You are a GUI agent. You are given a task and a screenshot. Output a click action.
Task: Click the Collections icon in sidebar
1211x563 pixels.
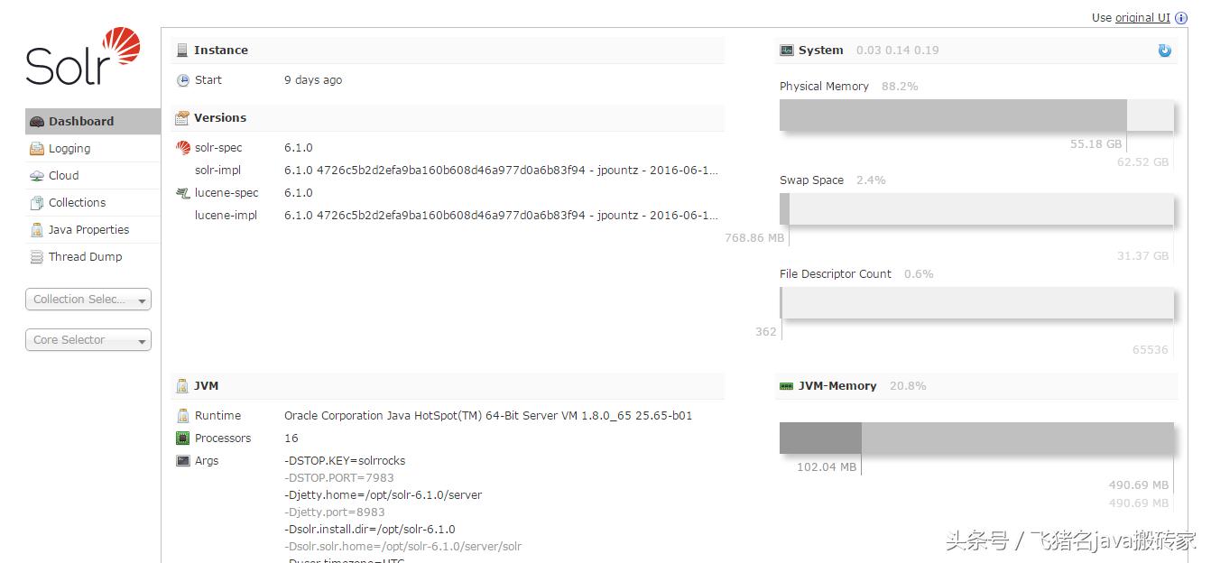coord(37,203)
